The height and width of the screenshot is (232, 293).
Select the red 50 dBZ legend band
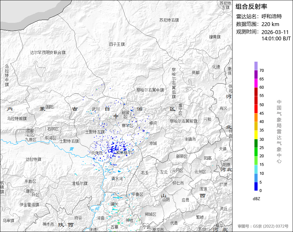tap(256, 100)
